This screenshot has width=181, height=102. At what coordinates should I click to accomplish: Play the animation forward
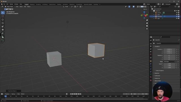tap(77, 94)
